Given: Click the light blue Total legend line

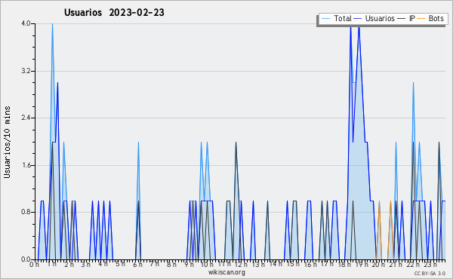Looking at the screenshot, I should pyautogui.click(x=325, y=19).
